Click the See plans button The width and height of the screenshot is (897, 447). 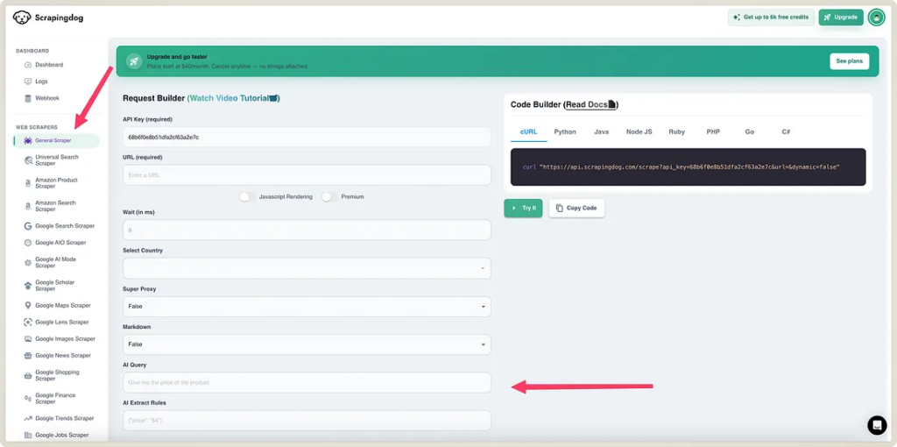(850, 61)
